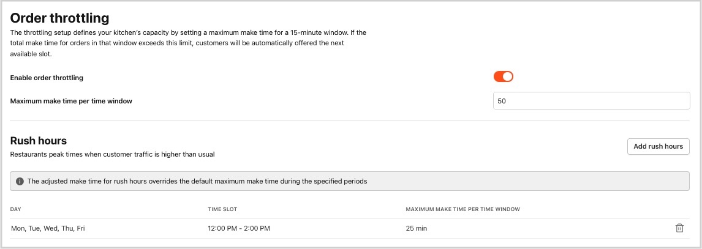Select the DAY column header
The height and width of the screenshot is (249, 702).
tap(16, 209)
